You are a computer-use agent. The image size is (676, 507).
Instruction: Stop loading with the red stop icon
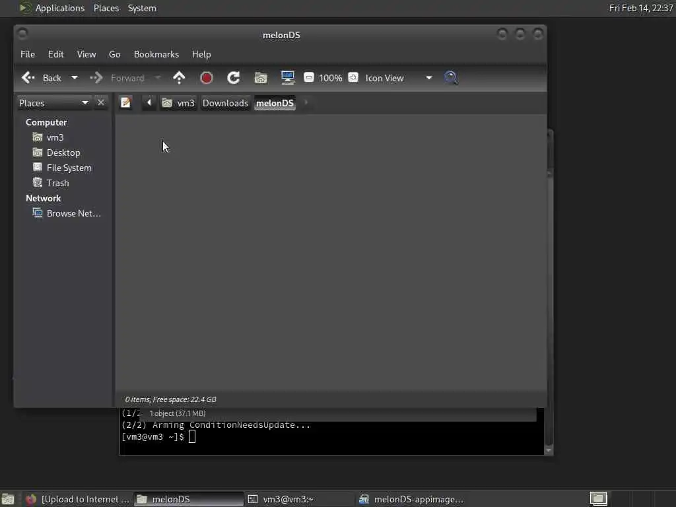(207, 78)
